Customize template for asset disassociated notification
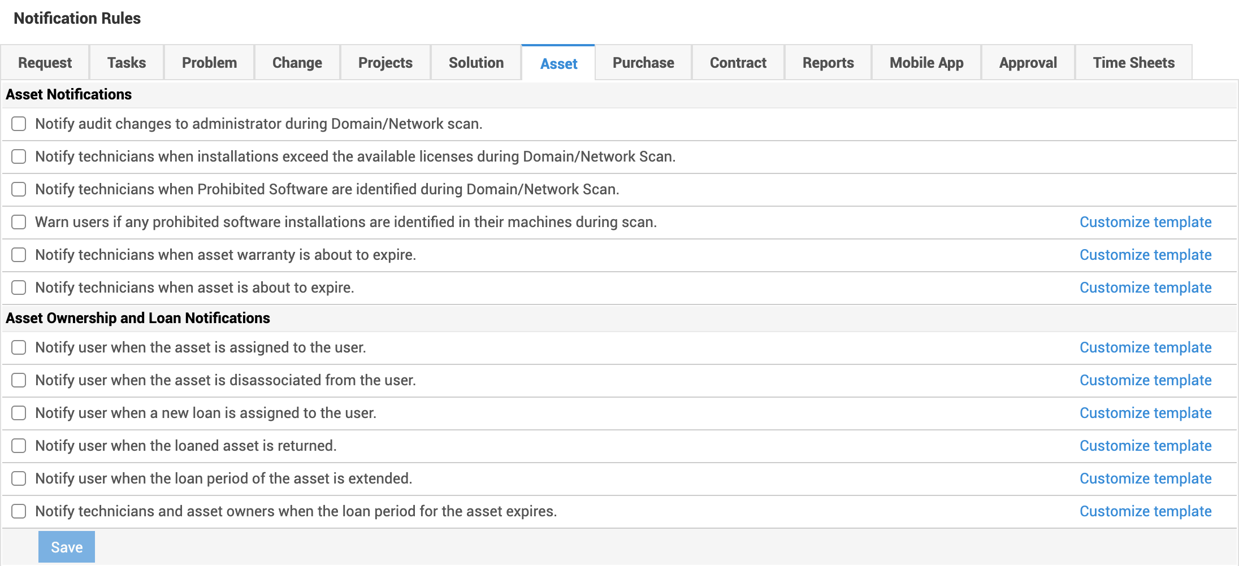1239x566 pixels. pos(1145,380)
